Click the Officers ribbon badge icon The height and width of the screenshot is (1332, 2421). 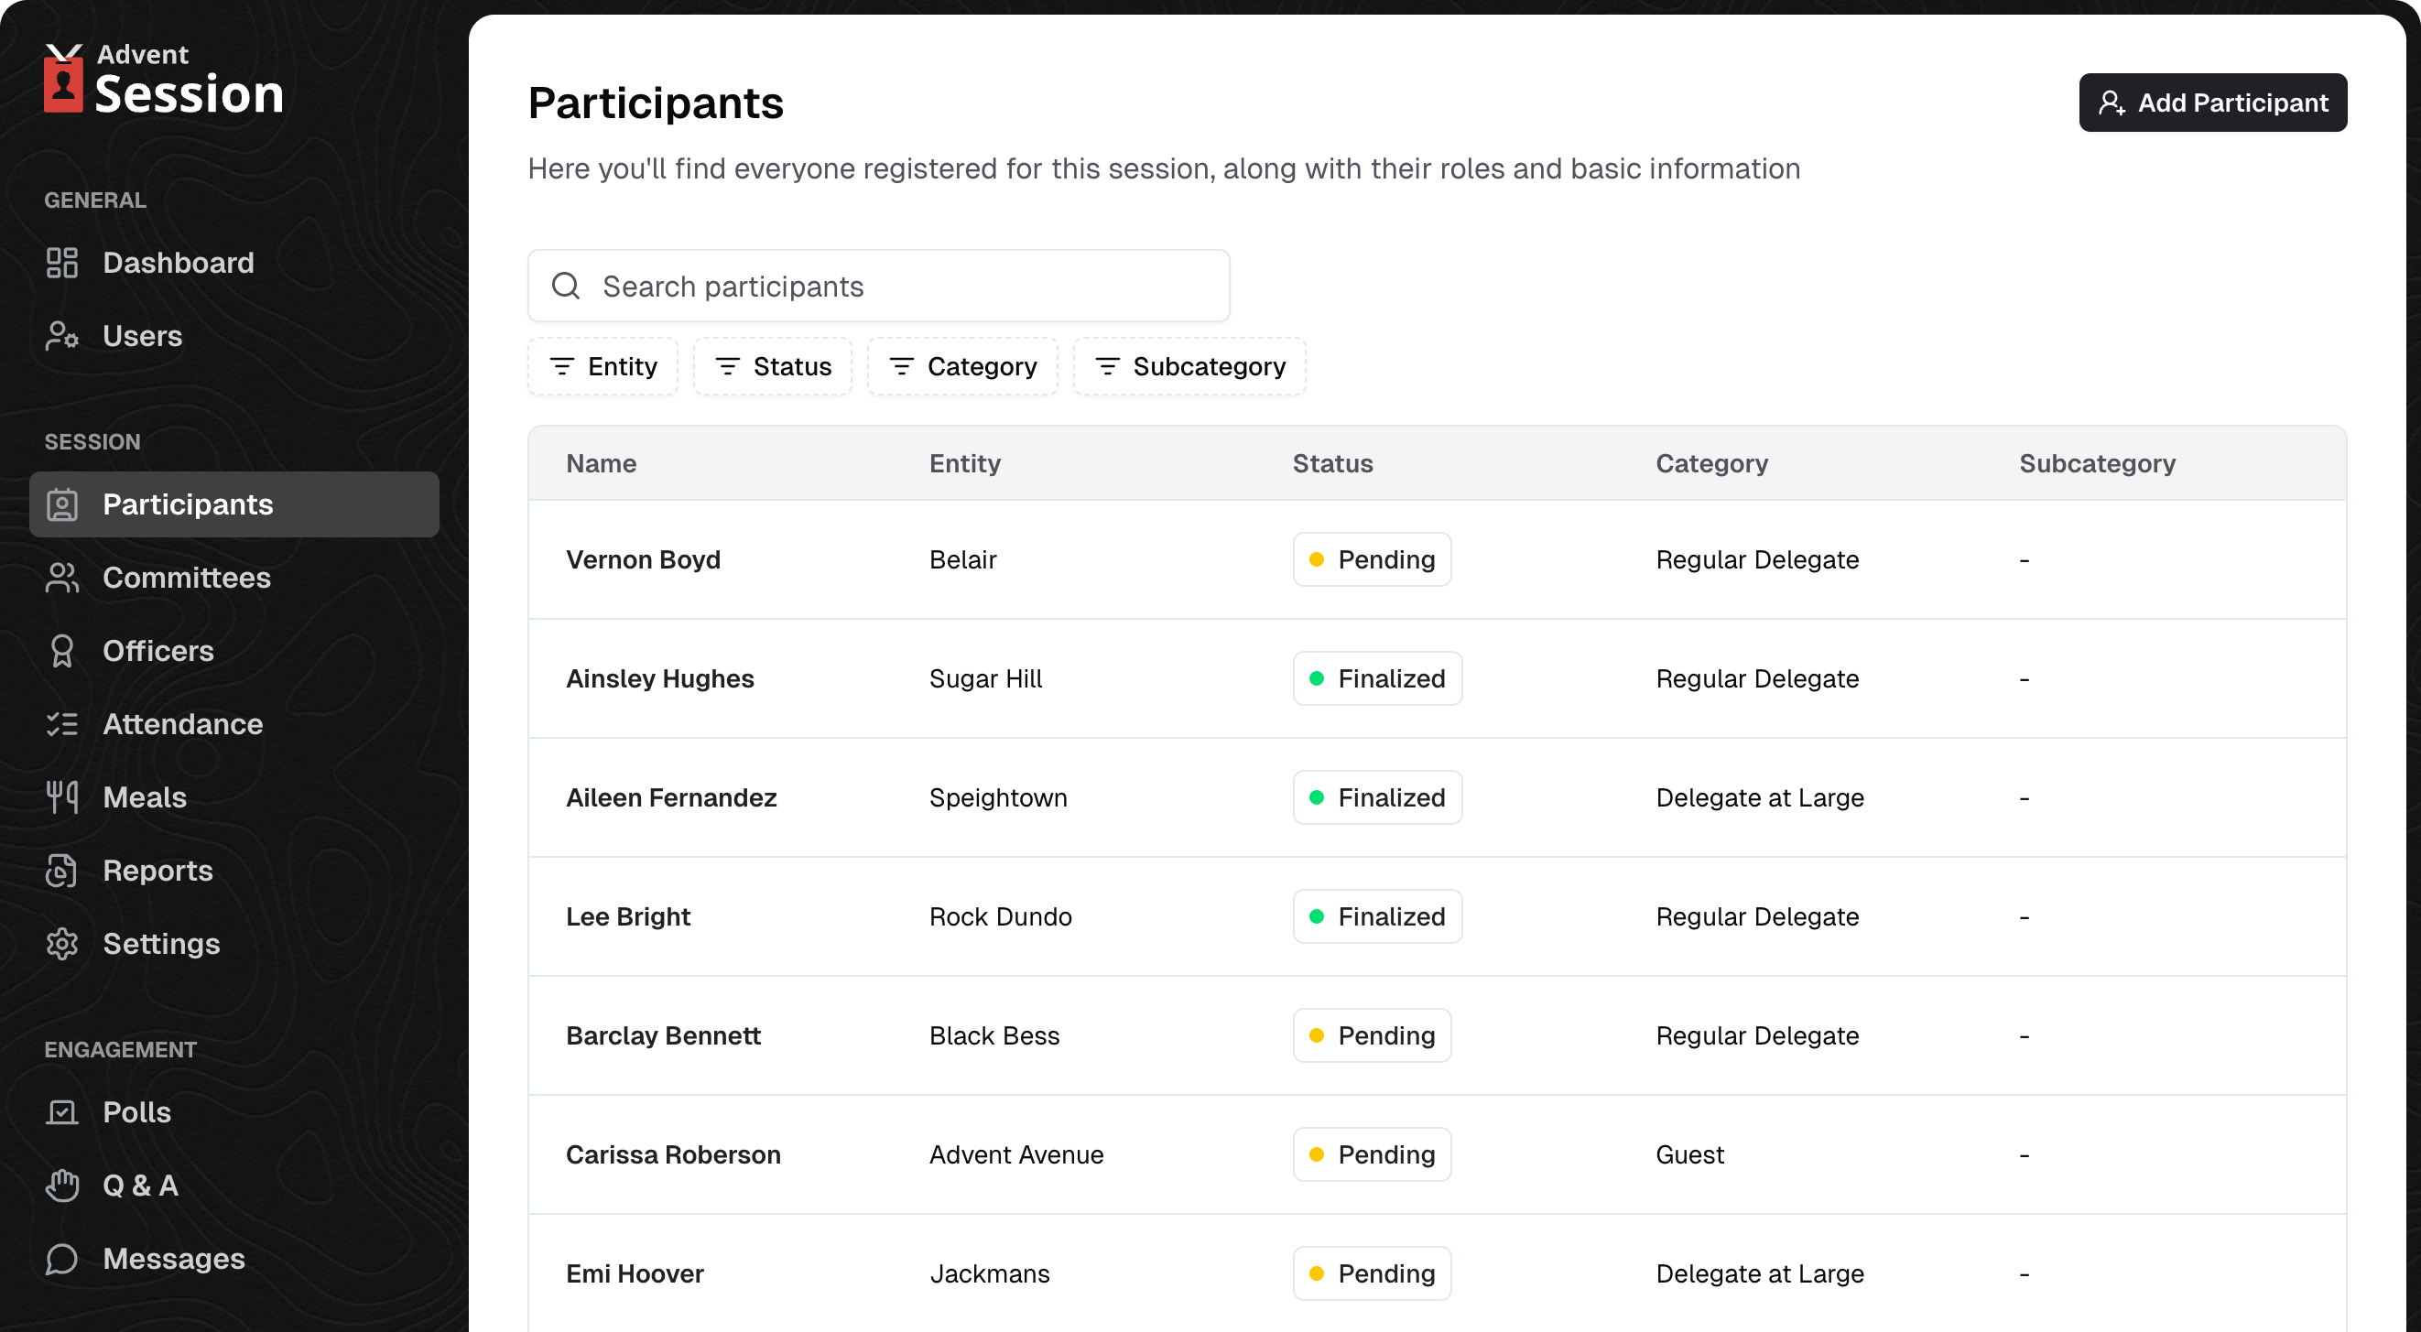click(62, 651)
